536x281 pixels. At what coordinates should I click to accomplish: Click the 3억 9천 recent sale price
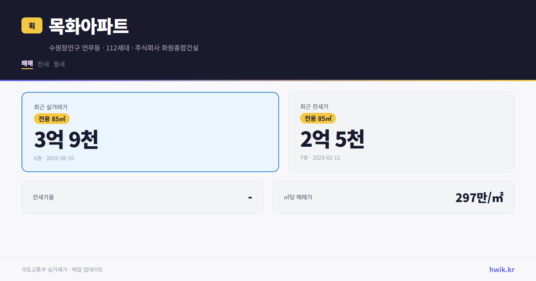point(66,140)
